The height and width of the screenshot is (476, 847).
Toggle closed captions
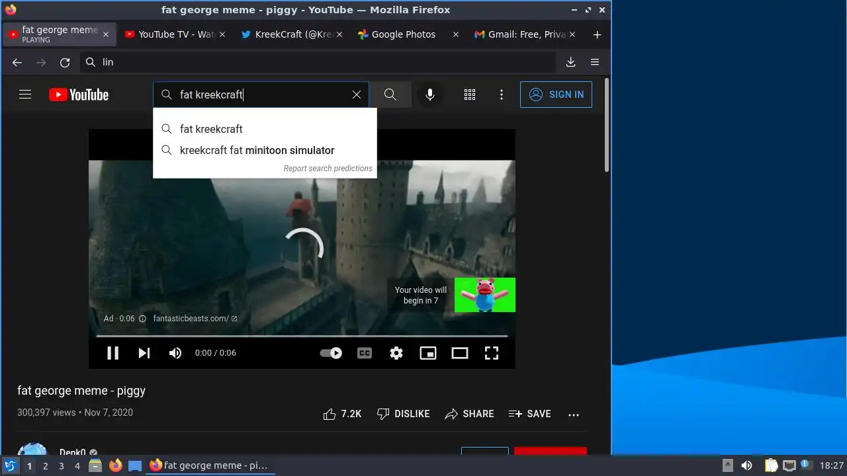365,353
